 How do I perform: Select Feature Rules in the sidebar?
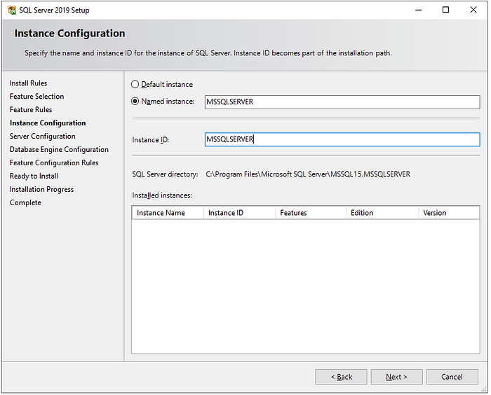click(x=31, y=110)
